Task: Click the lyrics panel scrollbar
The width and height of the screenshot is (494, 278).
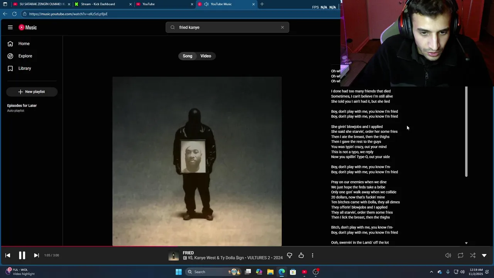Action: click(x=466, y=131)
